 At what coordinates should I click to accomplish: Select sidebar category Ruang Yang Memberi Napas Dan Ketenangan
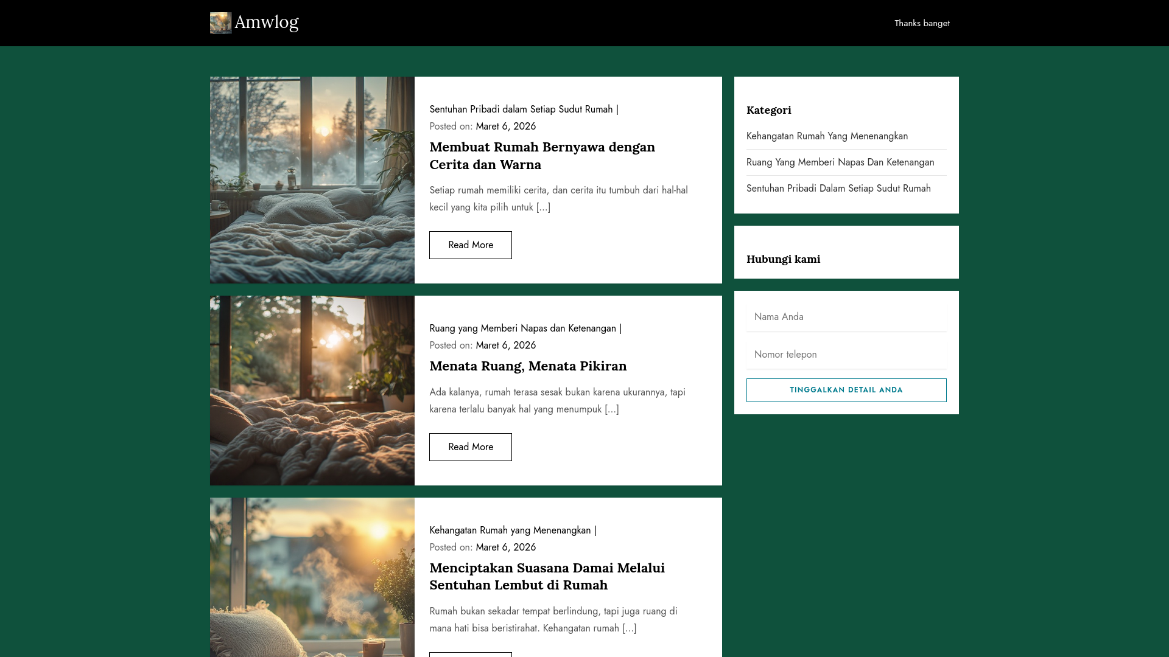(840, 162)
